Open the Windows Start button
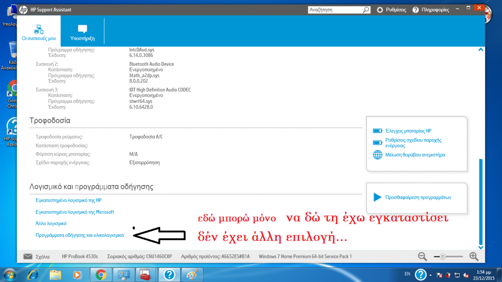The height and width of the screenshot is (282, 502). point(9,274)
